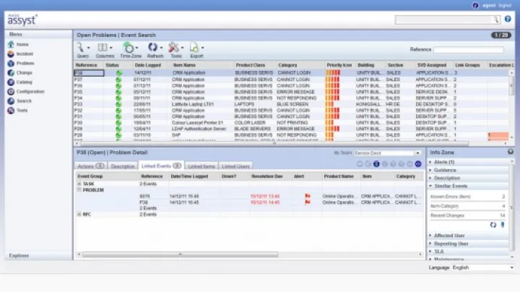Viewport: 520px width, 292px height.
Task: Click the green status icon for P33
Action: [x=118, y=104]
